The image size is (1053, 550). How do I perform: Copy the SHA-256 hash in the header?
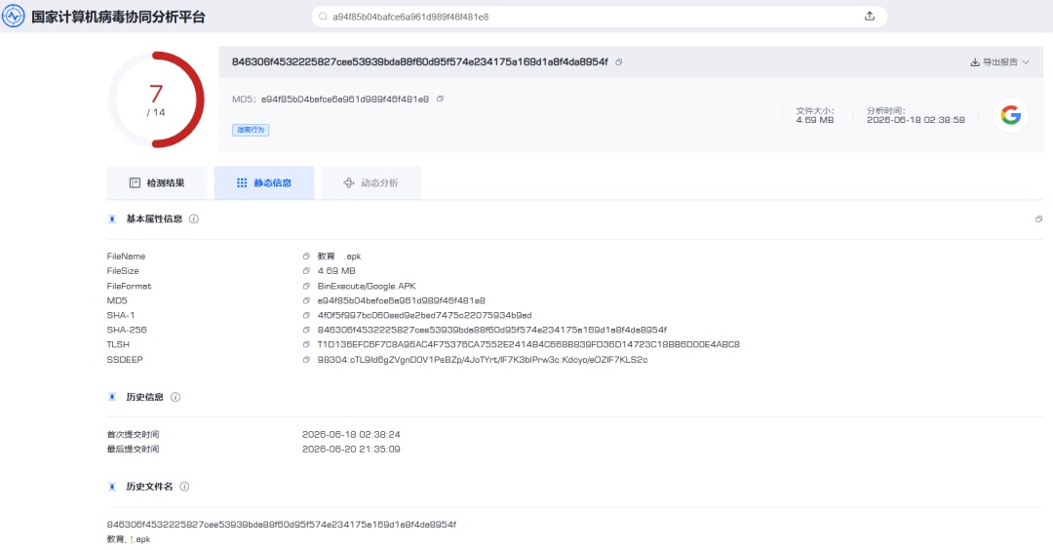tap(618, 61)
